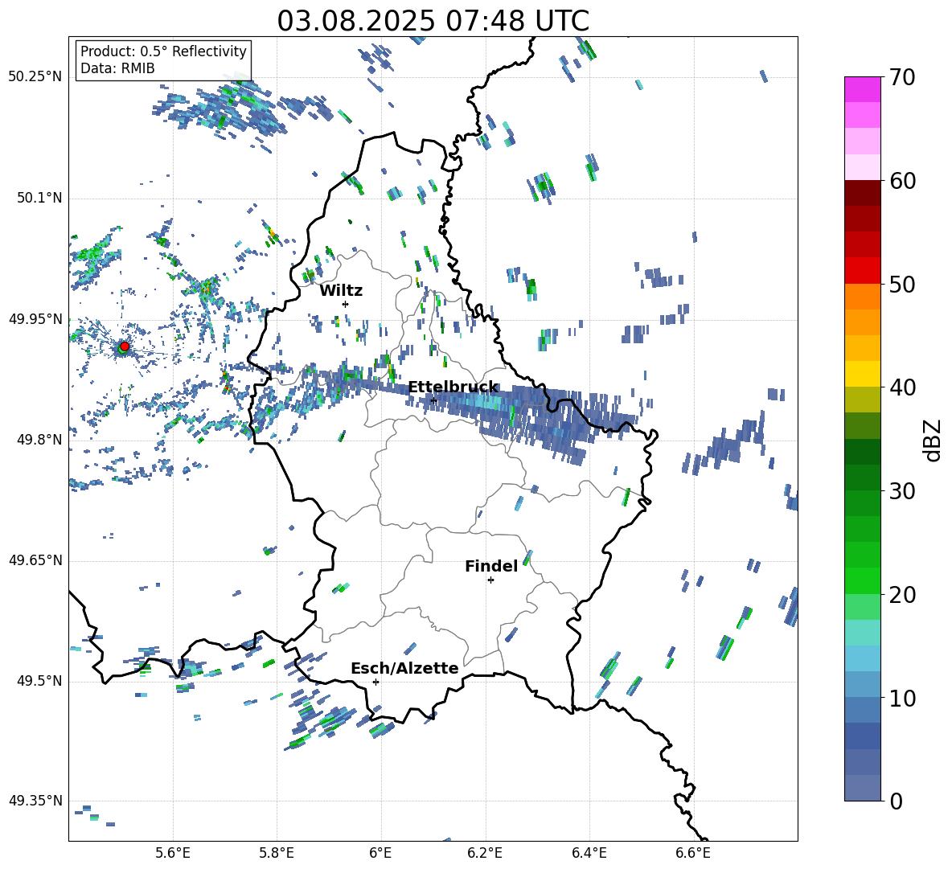
Task: Click the 50.1°N latitude label
Action: tap(39, 199)
